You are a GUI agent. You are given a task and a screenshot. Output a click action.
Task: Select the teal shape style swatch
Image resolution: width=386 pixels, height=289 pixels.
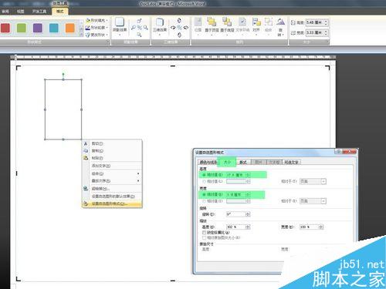[54, 28]
